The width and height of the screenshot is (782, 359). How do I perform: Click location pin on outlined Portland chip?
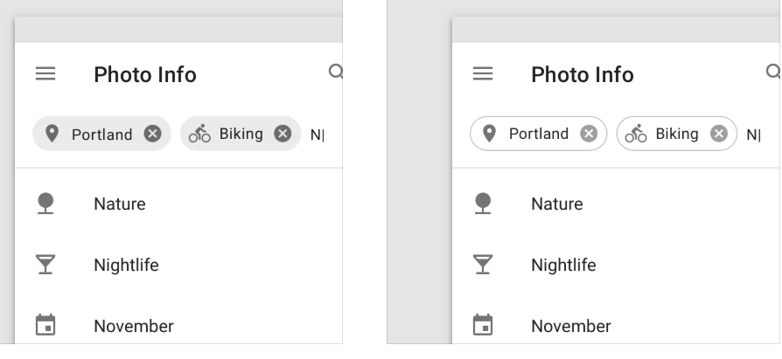489,134
